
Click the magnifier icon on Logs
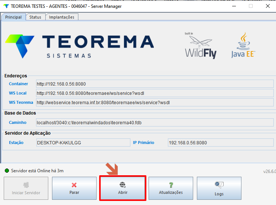click(x=219, y=185)
